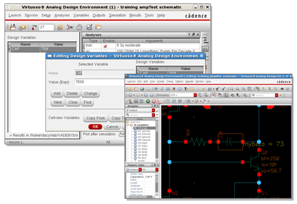
Task: Click the open folder icon in ADE toolbar
Action: point(98,27)
